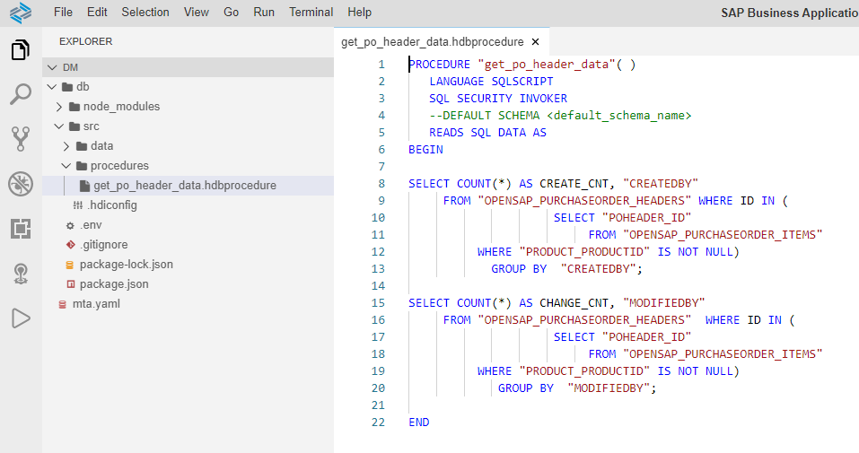This screenshot has width=859, height=453.
Task: Click the .env gear icon
Action: click(x=70, y=225)
